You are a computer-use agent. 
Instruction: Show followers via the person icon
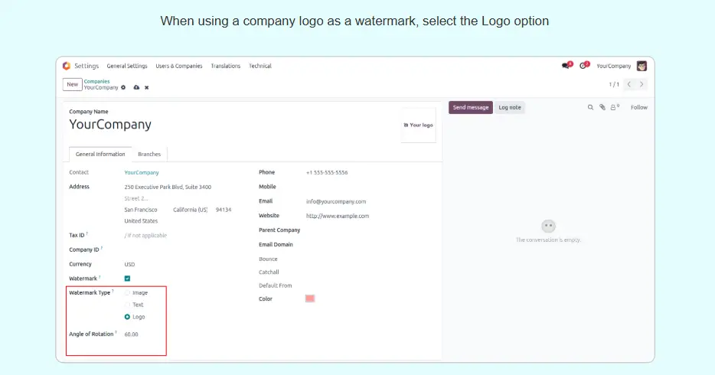pyautogui.click(x=614, y=107)
